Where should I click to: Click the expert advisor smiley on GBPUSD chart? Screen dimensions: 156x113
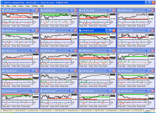coord(31,14)
